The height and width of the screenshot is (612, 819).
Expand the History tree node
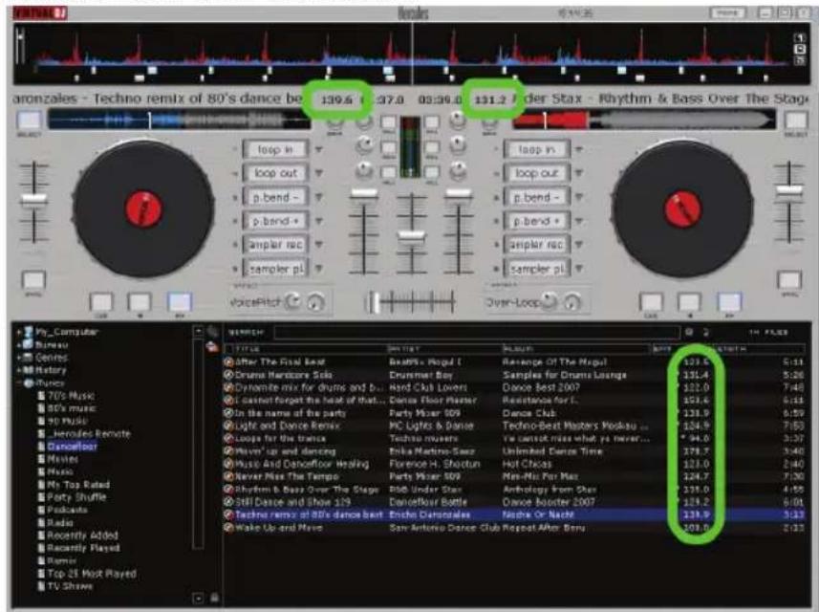pos(19,370)
